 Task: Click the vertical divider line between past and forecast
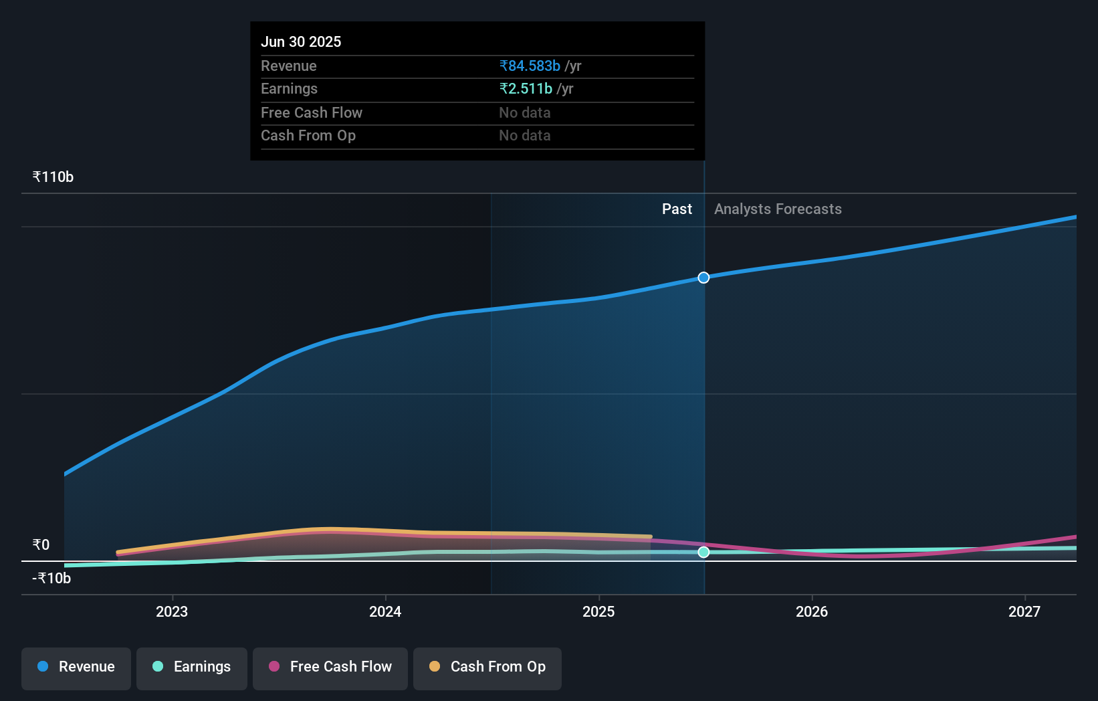(x=703, y=401)
